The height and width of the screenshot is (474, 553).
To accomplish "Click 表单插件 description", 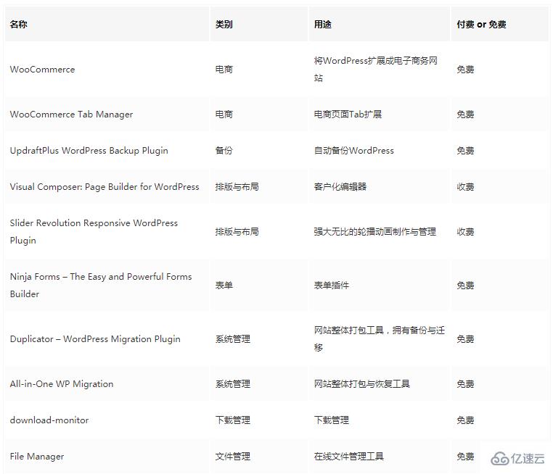I will (x=332, y=286).
